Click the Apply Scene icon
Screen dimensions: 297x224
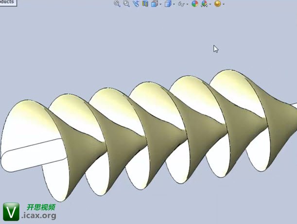pos(204,3)
